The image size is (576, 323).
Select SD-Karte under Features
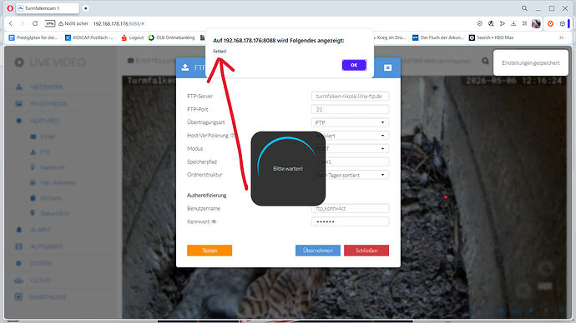coord(50,198)
